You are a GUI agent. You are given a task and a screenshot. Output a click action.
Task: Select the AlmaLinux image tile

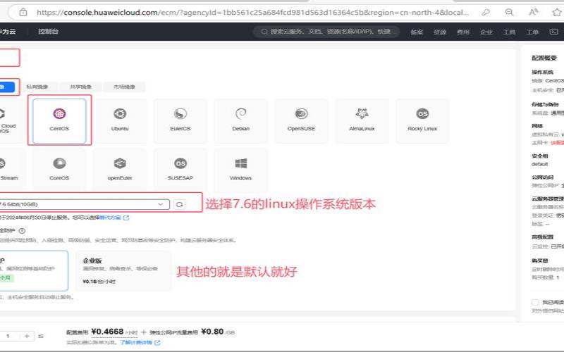(362, 120)
